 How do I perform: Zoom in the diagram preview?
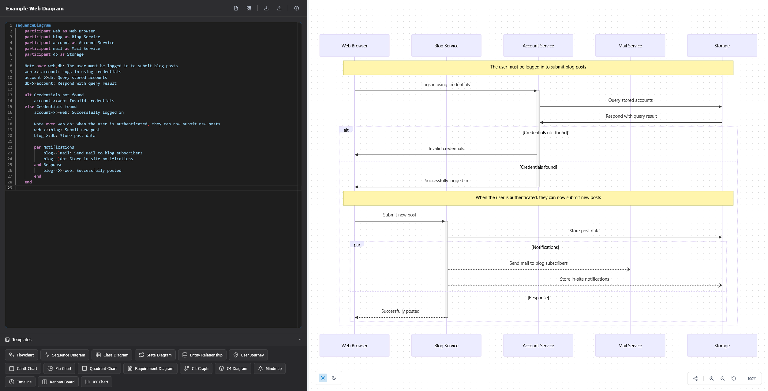click(x=712, y=378)
